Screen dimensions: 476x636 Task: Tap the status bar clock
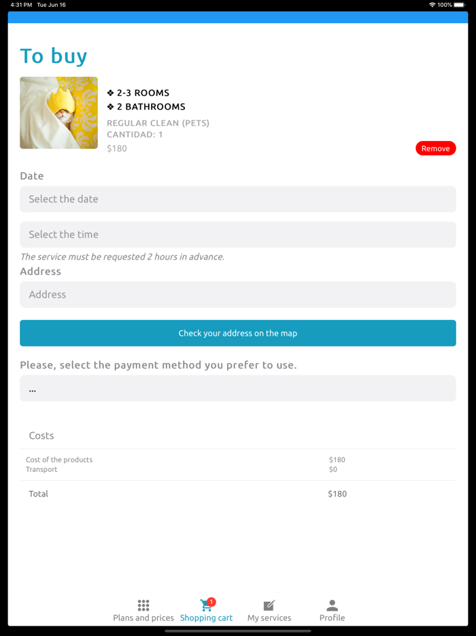21,5
